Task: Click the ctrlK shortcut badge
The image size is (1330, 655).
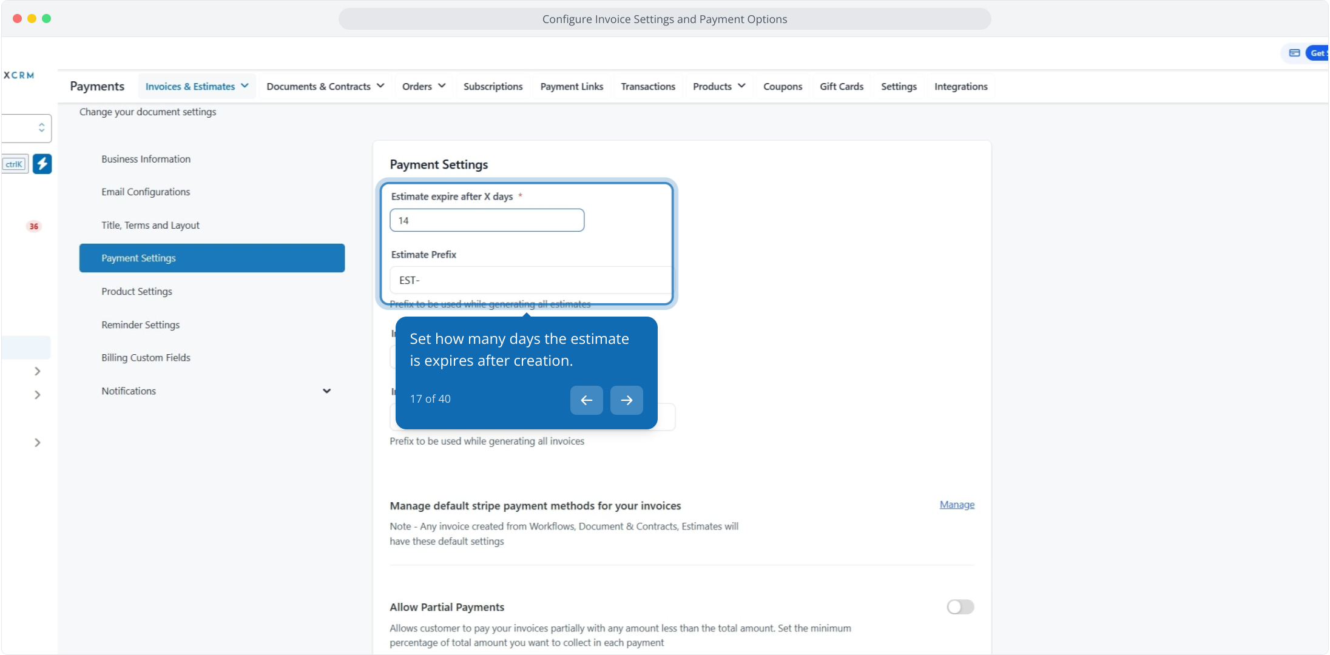Action: (x=14, y=164)
